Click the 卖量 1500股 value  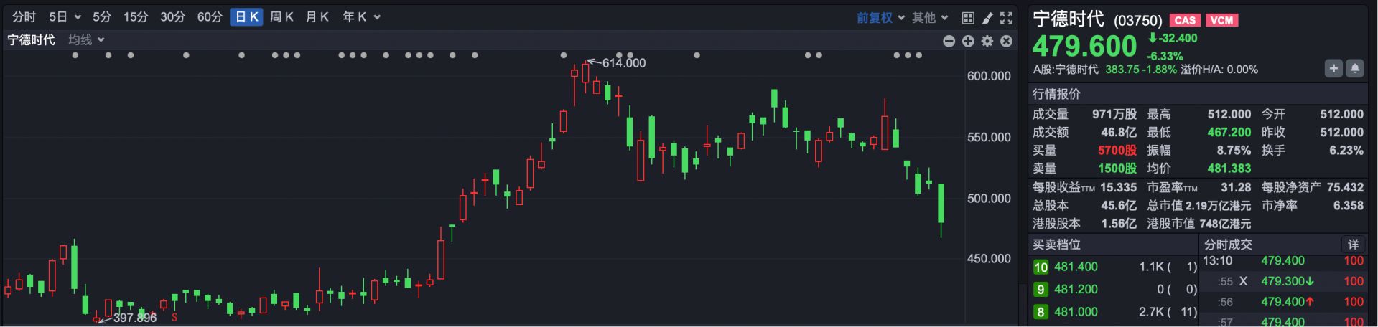point(1117,169)
